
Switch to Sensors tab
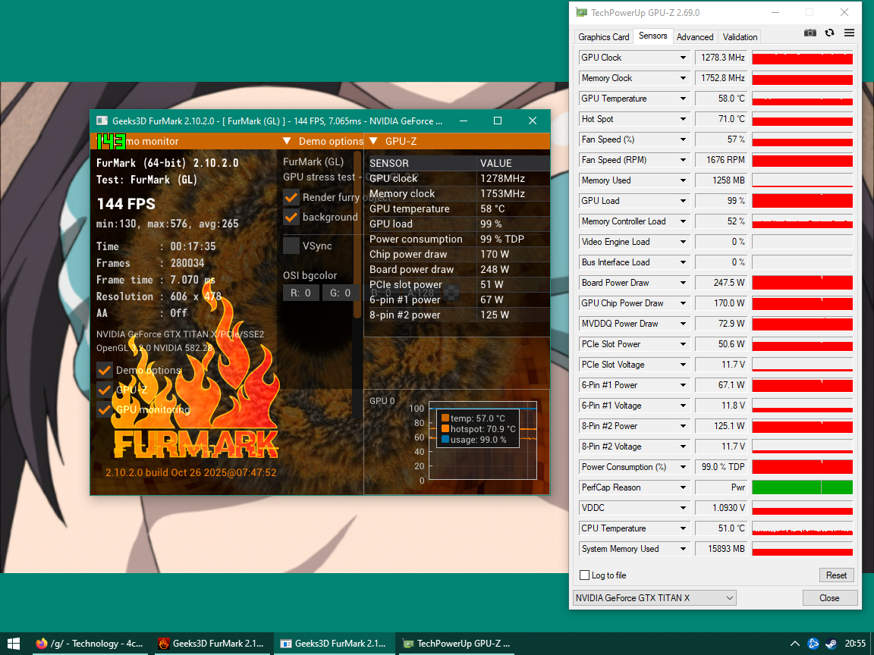652,36
